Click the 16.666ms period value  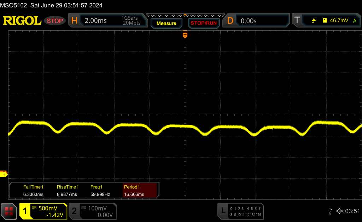pyautogui.click(x=134, y=195)
